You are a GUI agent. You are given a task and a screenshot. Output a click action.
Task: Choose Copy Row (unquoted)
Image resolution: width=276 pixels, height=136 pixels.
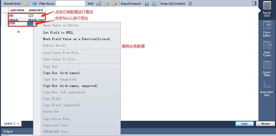[60, 79]
